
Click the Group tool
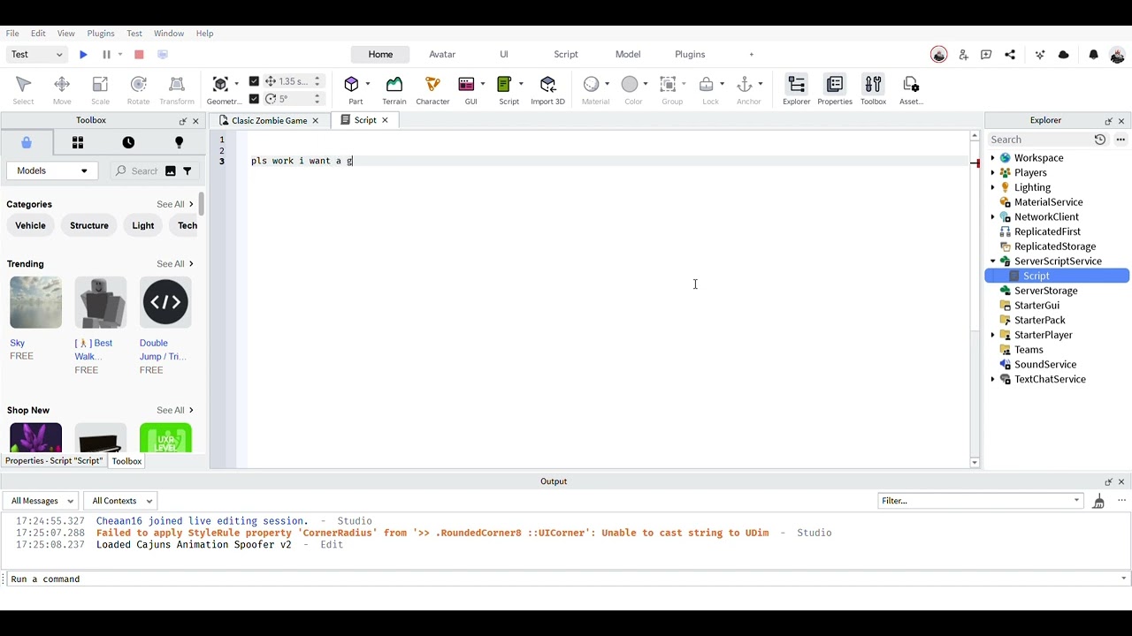pyautogui.click(x=670, y=90)
